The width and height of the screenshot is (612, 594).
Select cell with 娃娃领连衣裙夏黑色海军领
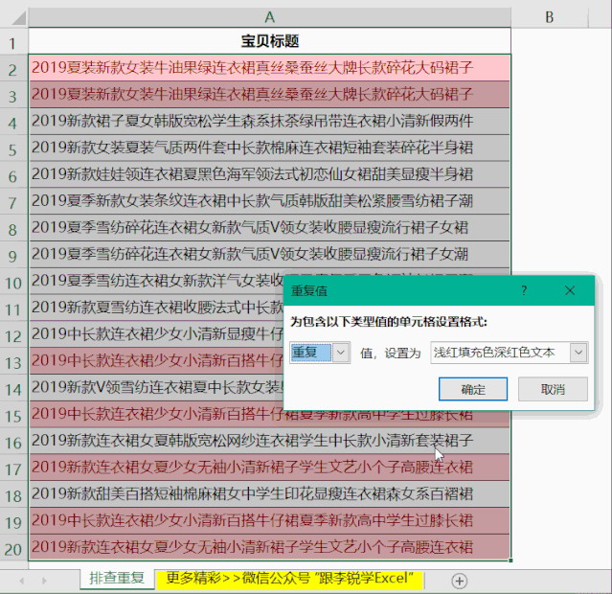(270, 174)
